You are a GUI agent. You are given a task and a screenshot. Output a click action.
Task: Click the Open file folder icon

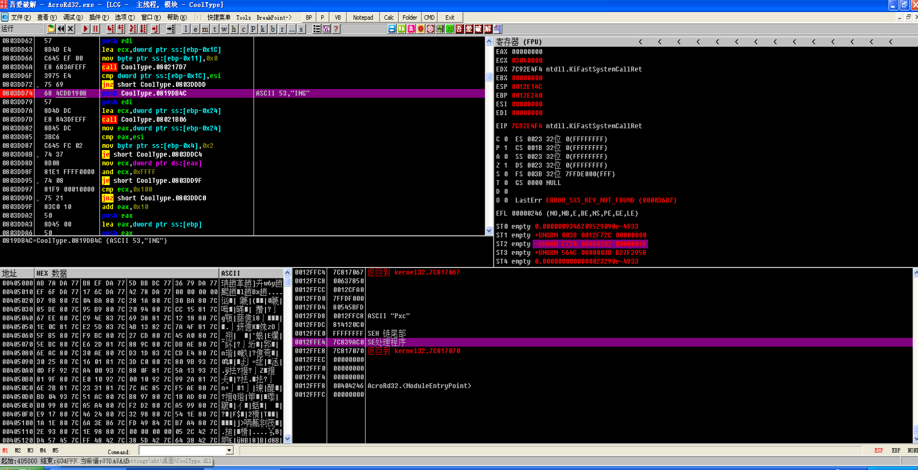[x=51, y=29]
